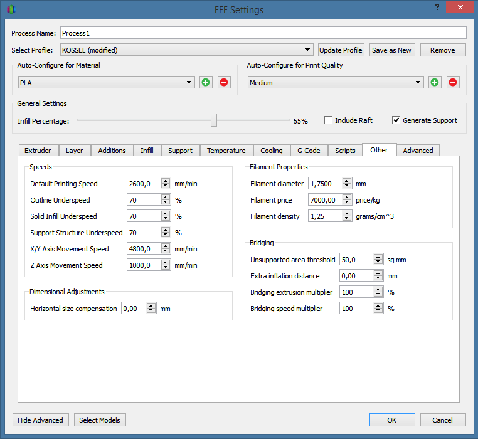Open the Select Profile dropdown
478x439 pixels.
(186, 50)
